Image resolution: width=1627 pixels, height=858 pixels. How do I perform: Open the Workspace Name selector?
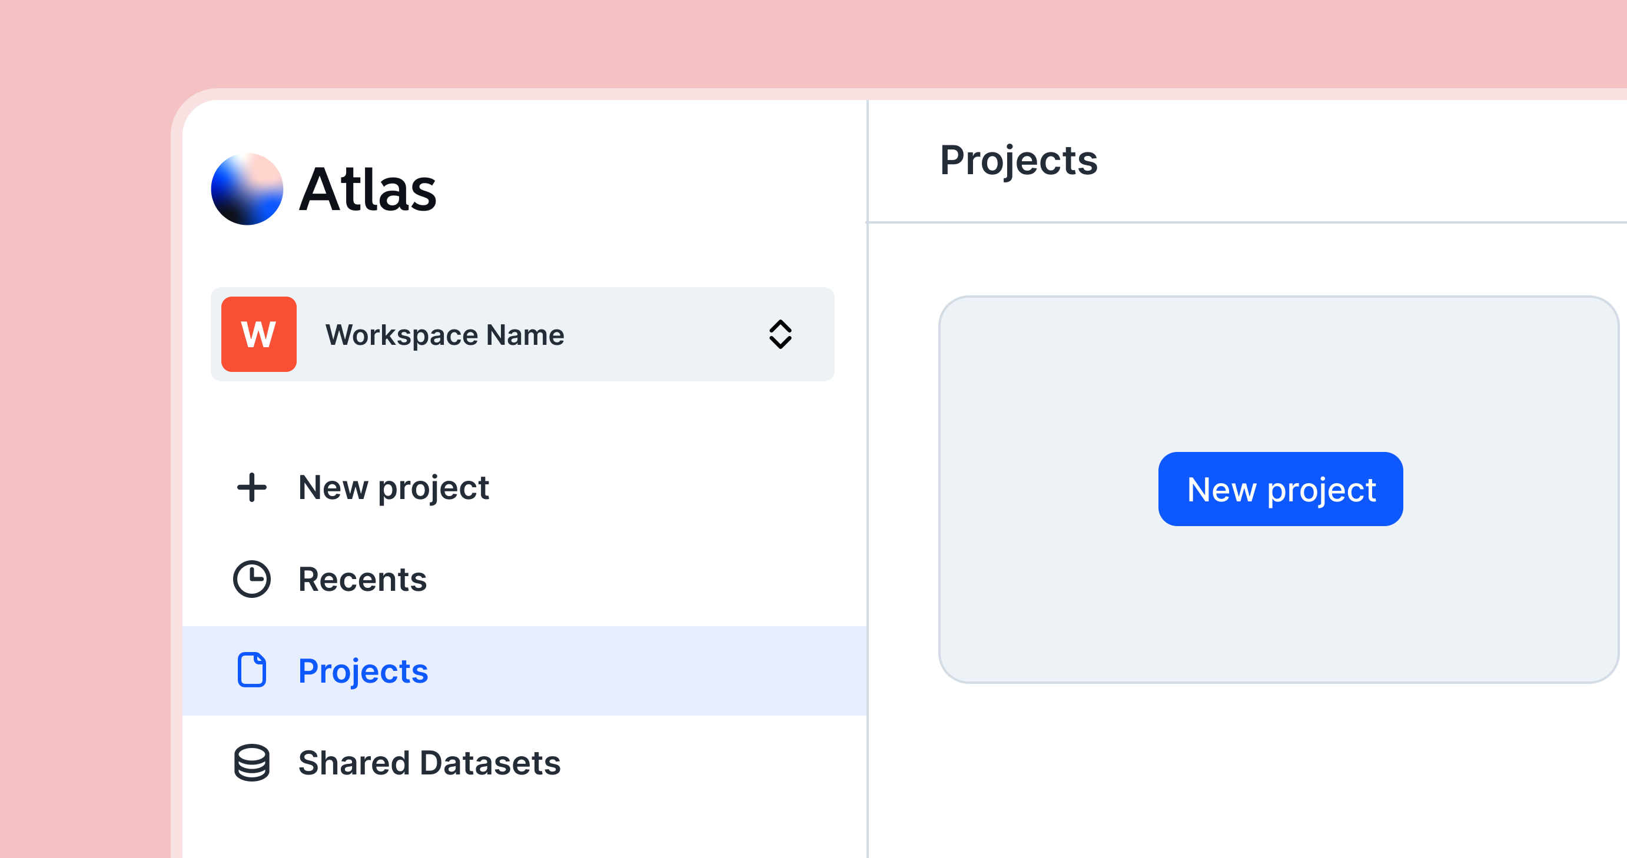tap(444, 335)
